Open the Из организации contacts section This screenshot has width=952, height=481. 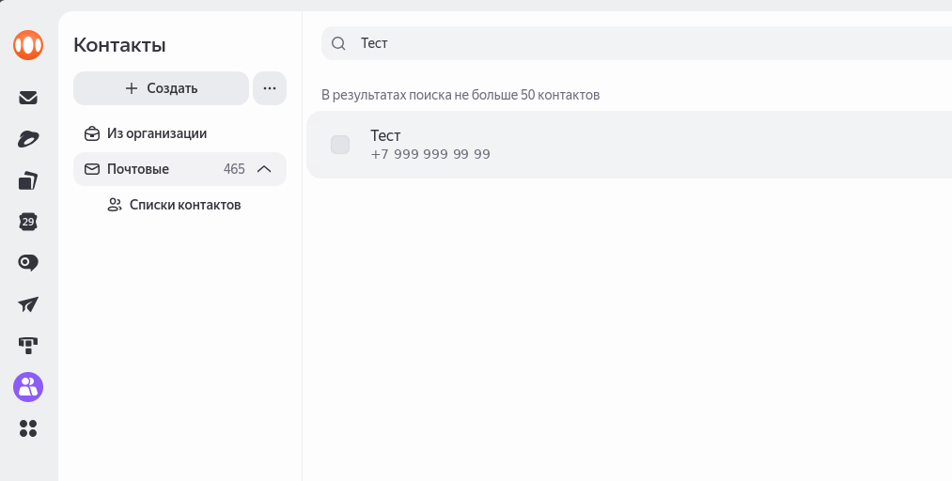[x=179, y=133]
